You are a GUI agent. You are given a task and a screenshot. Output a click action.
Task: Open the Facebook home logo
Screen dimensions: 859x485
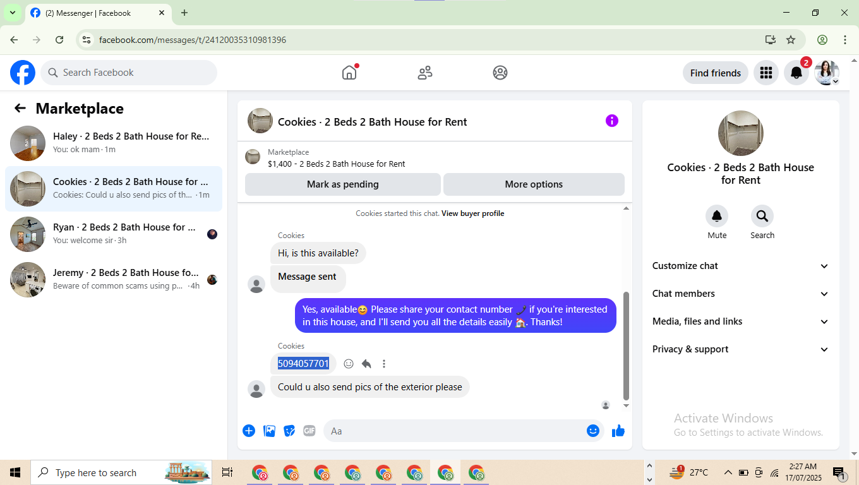23,73
